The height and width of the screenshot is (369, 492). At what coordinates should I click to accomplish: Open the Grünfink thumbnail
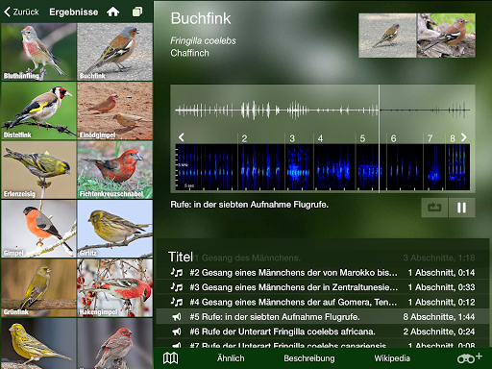coord(38,287)
